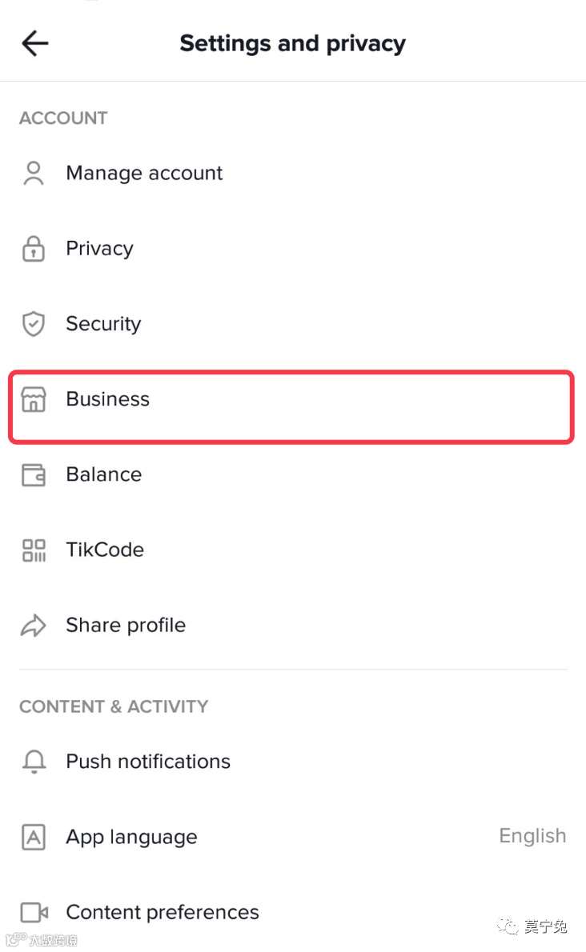
Task: Tap the Share profile arrow icon
Action: coord(34,625)
